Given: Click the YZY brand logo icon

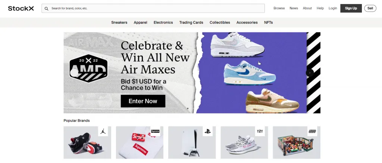Looking at the screenshot, I should [260, 131].
